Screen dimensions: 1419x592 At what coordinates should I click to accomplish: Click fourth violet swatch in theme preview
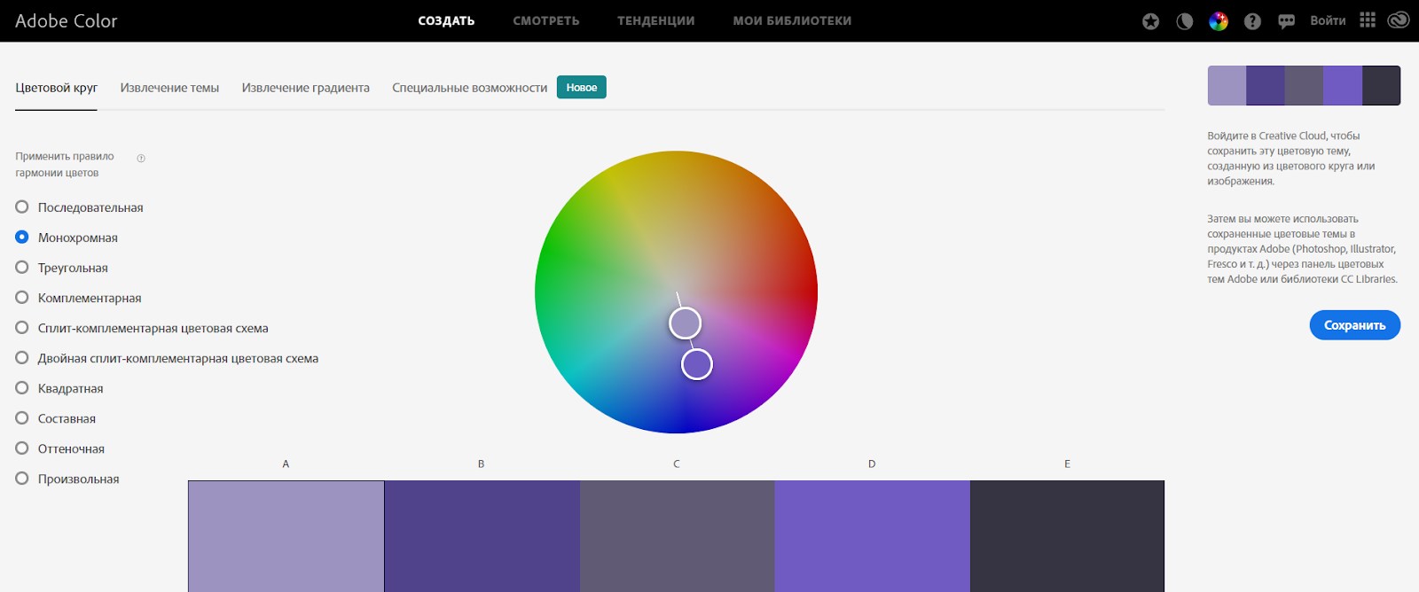1343,85
